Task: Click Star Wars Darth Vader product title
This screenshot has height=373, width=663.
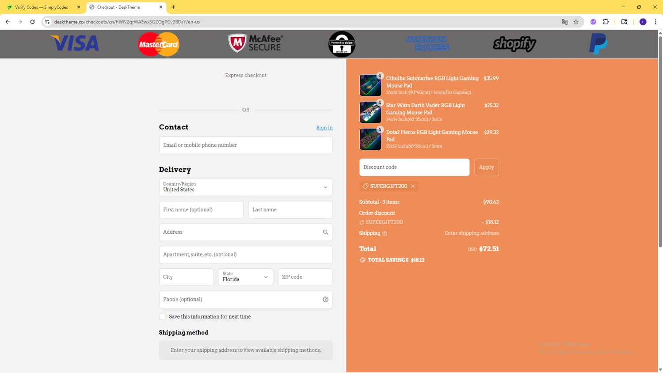Action: (426, 109)
